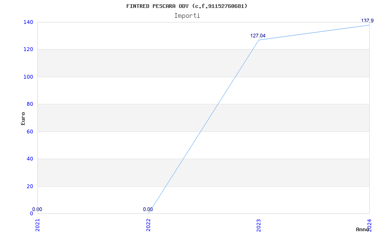Click the 100 y-axis tick label
The image size is (374, 234).
point(28,77)
